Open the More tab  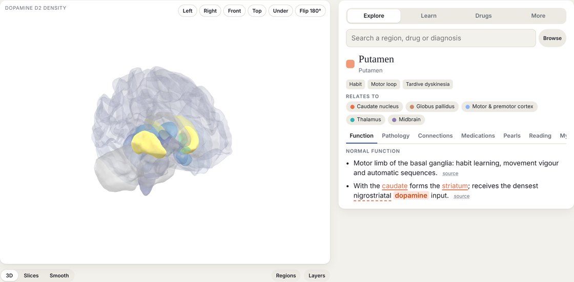coord(538,16)
